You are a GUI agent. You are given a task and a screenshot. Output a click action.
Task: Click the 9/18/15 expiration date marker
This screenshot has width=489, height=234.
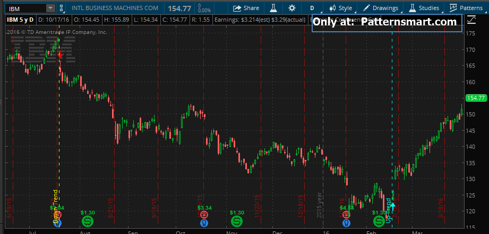154,208
